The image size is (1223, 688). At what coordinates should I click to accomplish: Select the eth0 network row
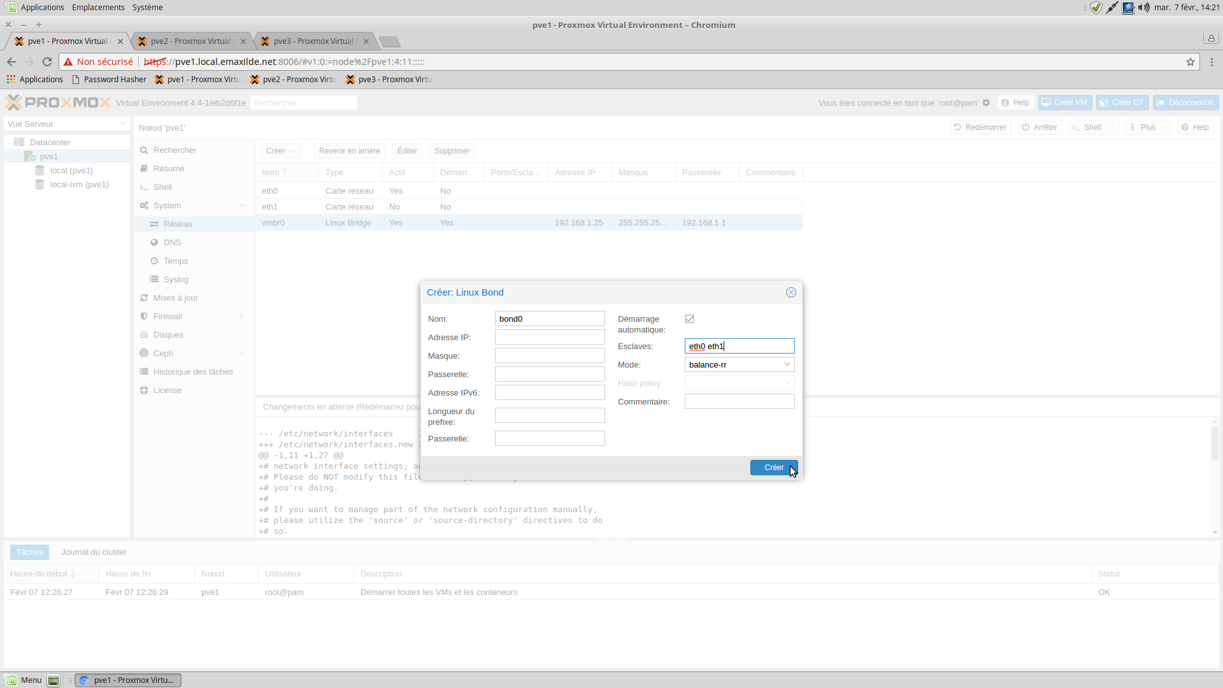pos(529,190)
